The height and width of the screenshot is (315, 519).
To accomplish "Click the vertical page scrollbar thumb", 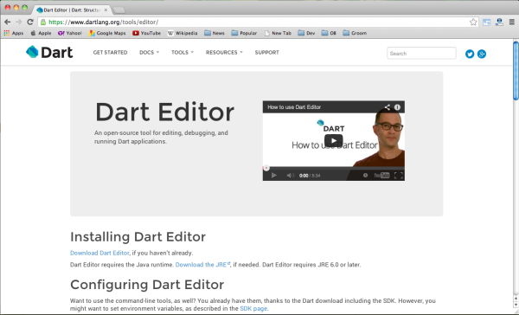I will click(x=516, y=70).
